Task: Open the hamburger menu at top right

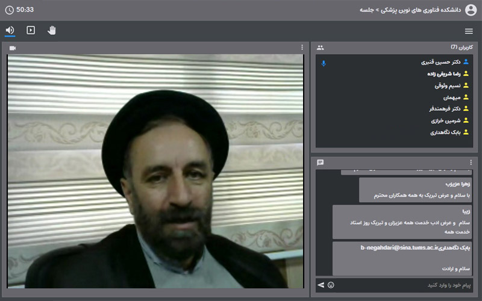Action: point(469,31)
